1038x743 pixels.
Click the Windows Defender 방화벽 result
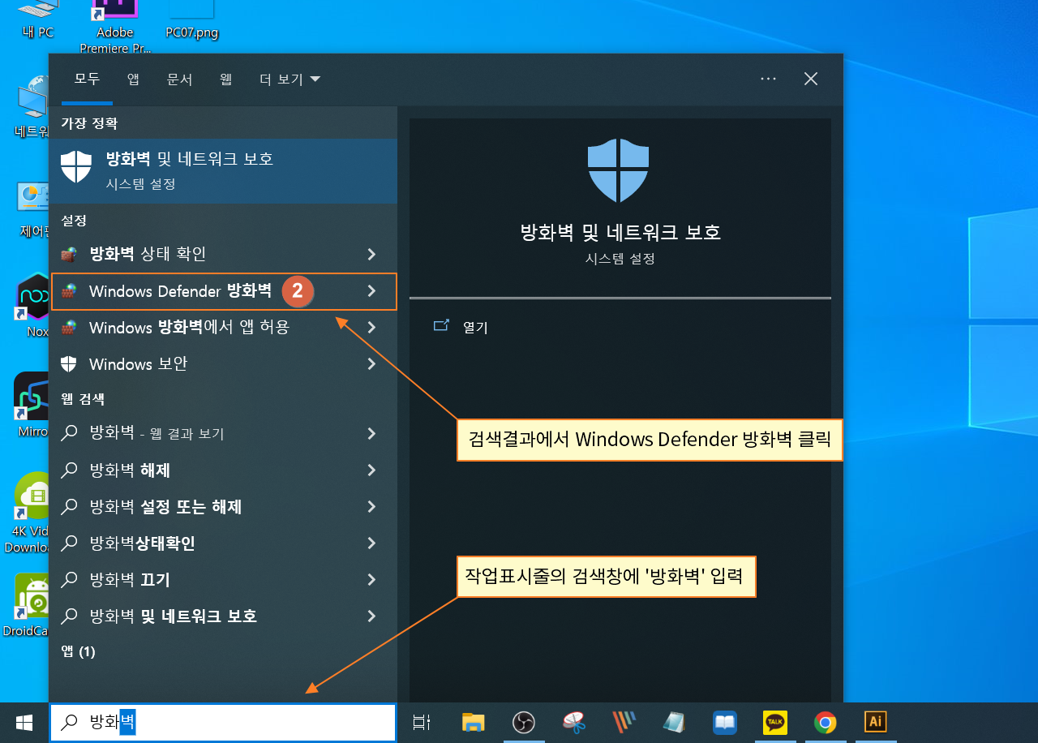tap(223, 291)
